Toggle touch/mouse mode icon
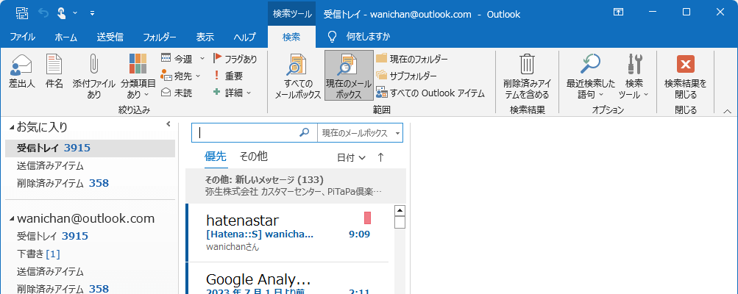This screenshot has height=294, width=738. click(x=62, y=13)
